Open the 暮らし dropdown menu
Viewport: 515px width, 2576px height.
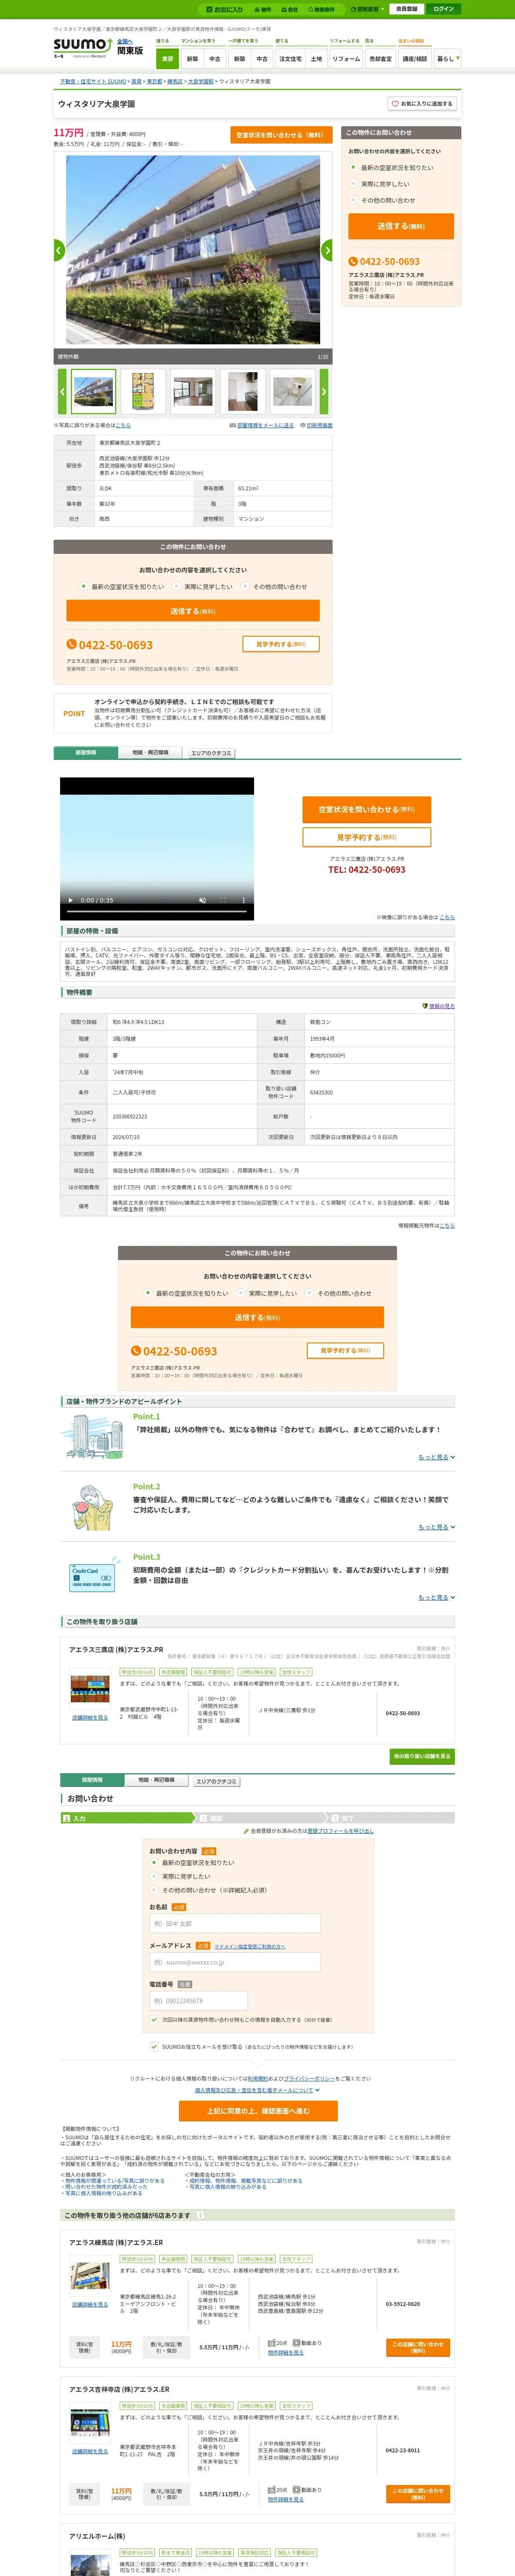pos(447,59)
